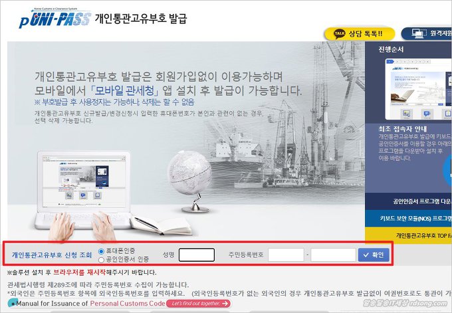Image resolution: width=452 pixels, height=313 pixels.
Task: Click the blue 확인 confirm button
Action: pos(374,255)
